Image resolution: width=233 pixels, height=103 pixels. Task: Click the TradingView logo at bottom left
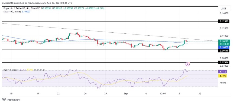click(x=11, y=99)
